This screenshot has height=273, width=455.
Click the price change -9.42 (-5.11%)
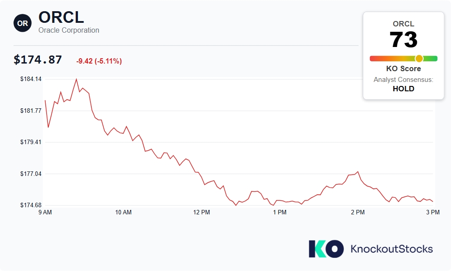click(x=99, y=61)
